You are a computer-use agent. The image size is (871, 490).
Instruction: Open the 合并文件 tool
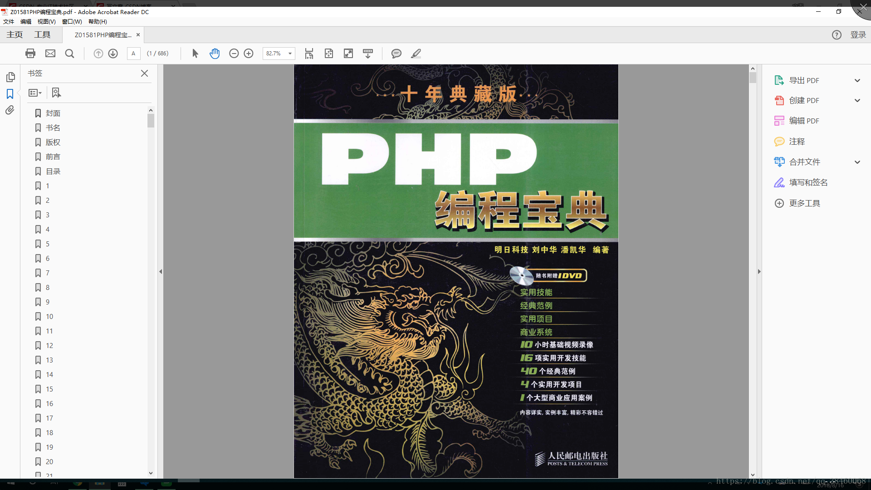point(804,162)
